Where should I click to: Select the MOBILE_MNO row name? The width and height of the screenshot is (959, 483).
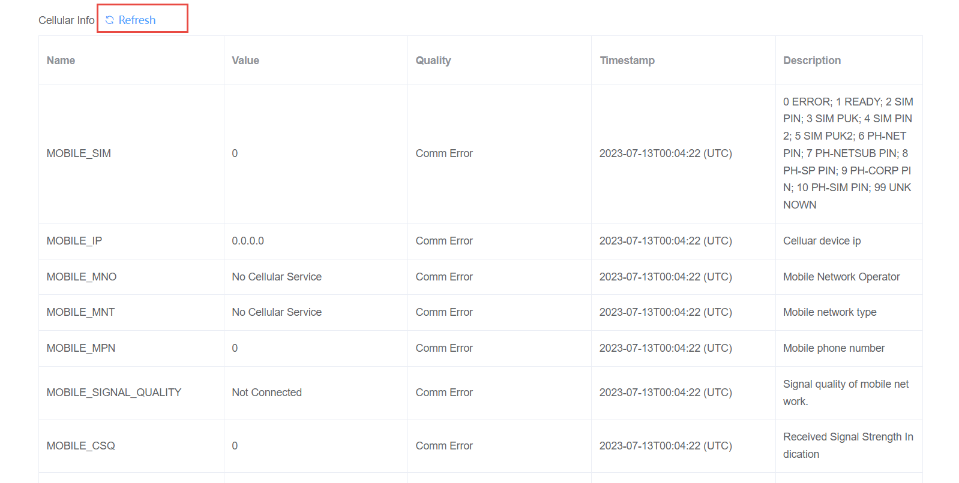pos(82,277)
